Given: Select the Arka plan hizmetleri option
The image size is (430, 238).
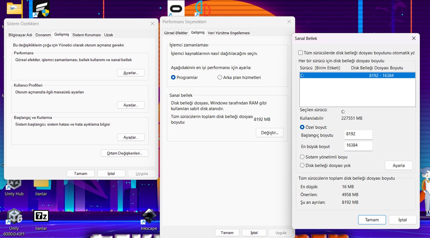Looking at the screenshot, I should pos(220,78).
